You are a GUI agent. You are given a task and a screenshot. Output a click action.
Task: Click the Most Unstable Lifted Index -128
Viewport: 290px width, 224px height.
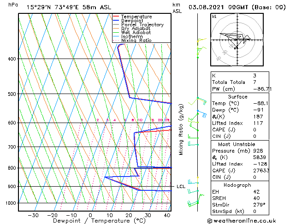pyautogui.click(x=260, y=164)
